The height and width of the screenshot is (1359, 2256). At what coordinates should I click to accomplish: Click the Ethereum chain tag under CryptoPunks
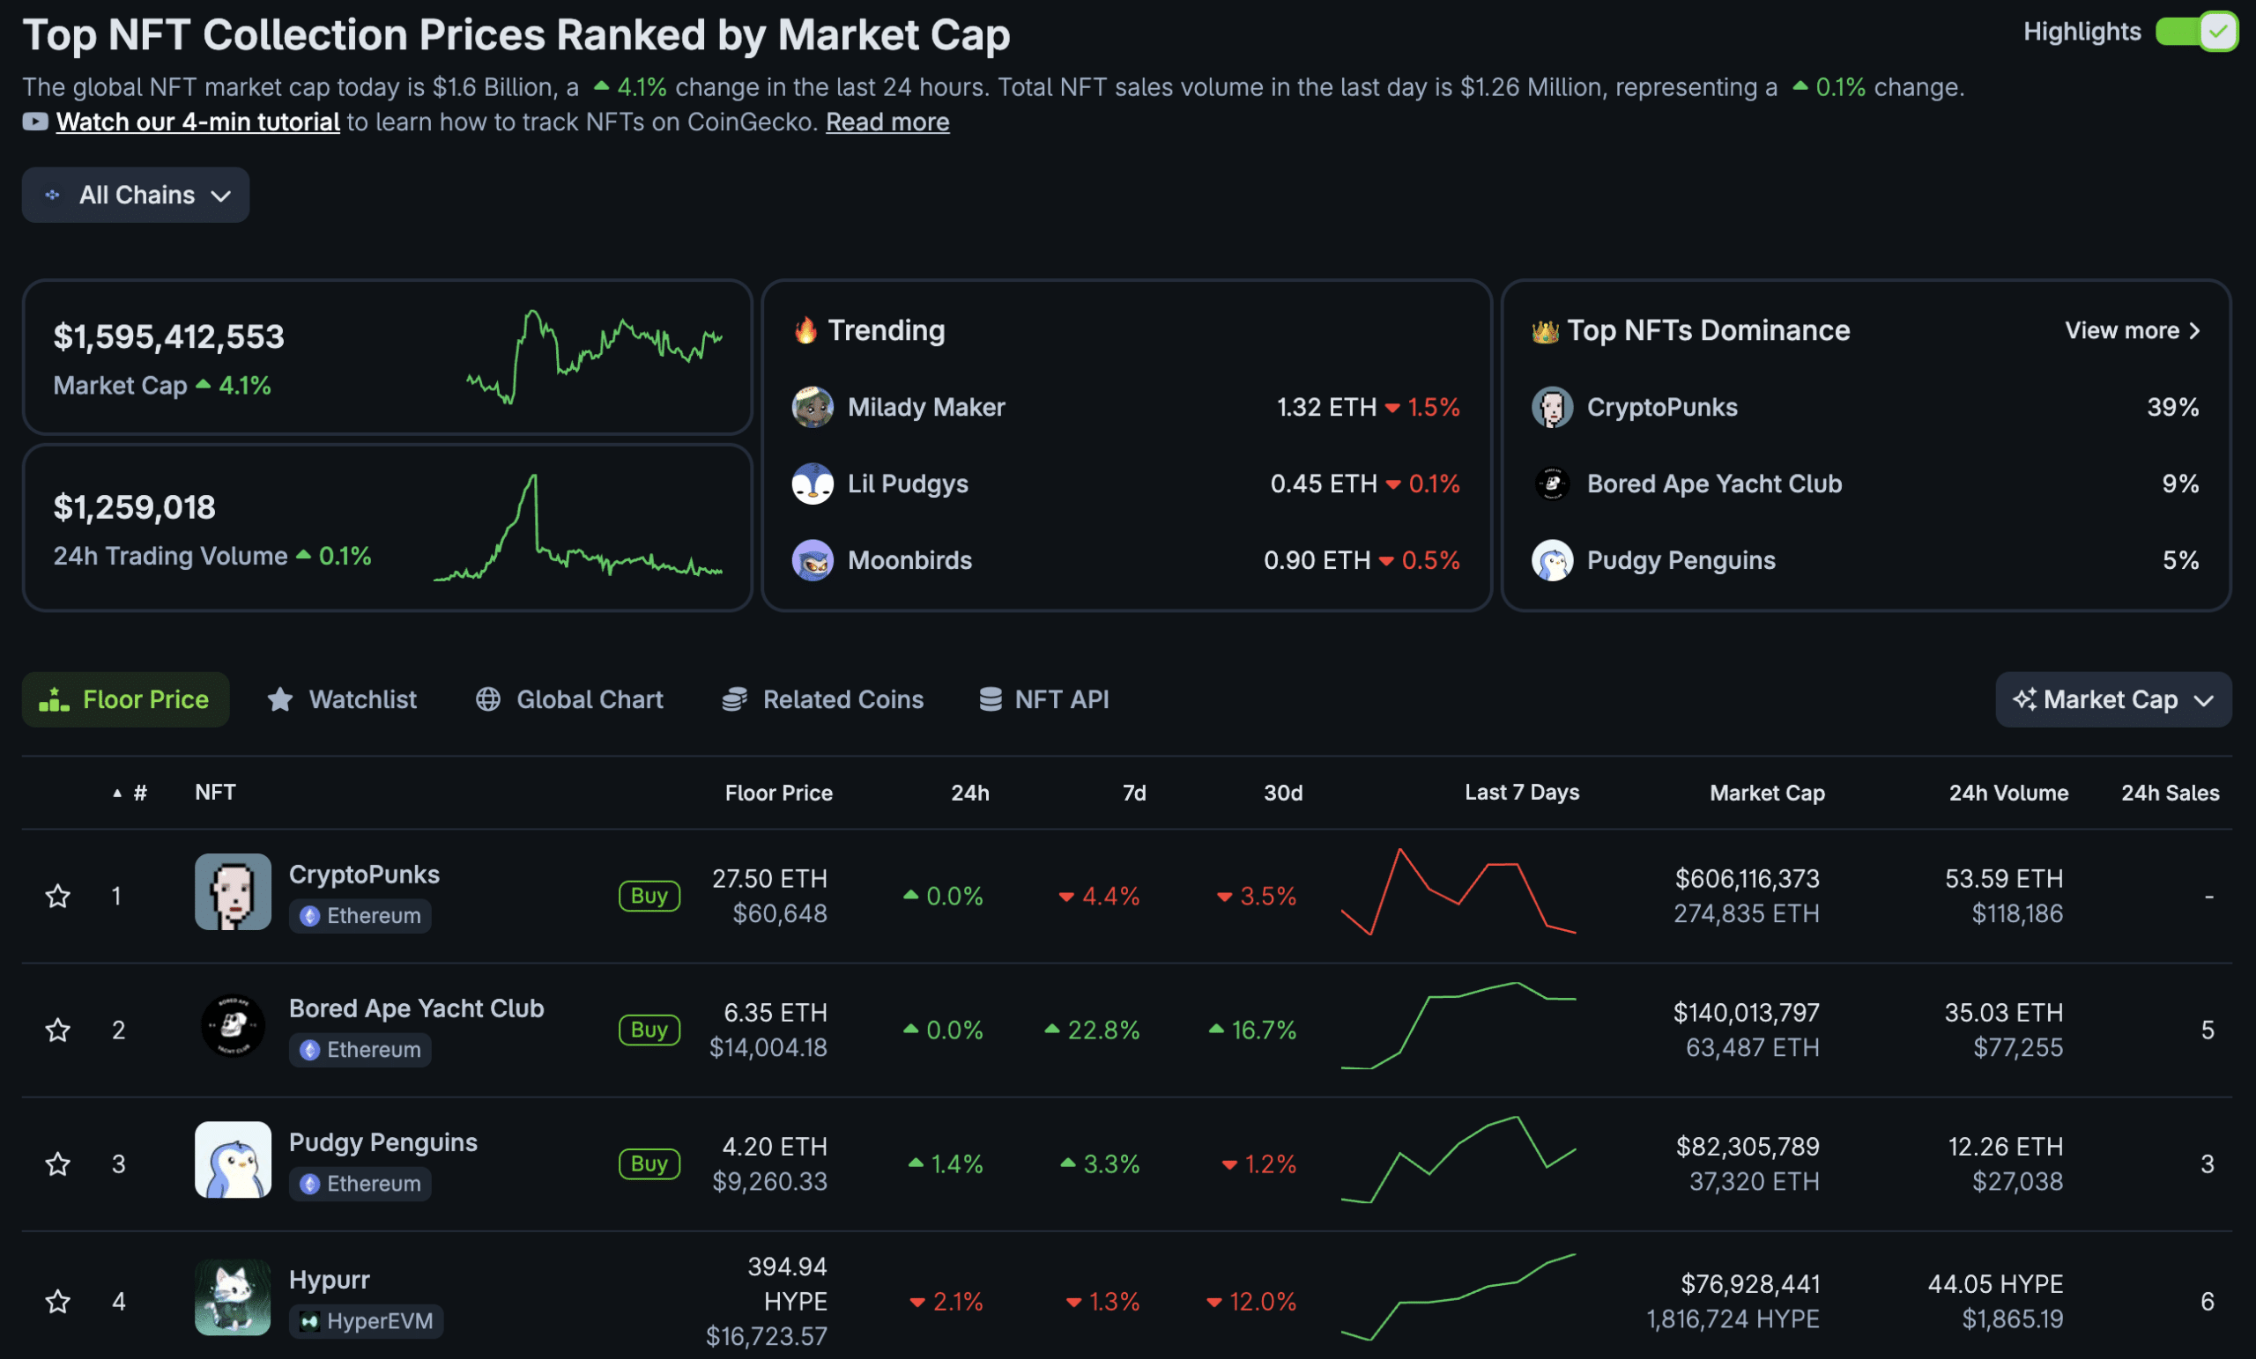(x=360, y=916)
